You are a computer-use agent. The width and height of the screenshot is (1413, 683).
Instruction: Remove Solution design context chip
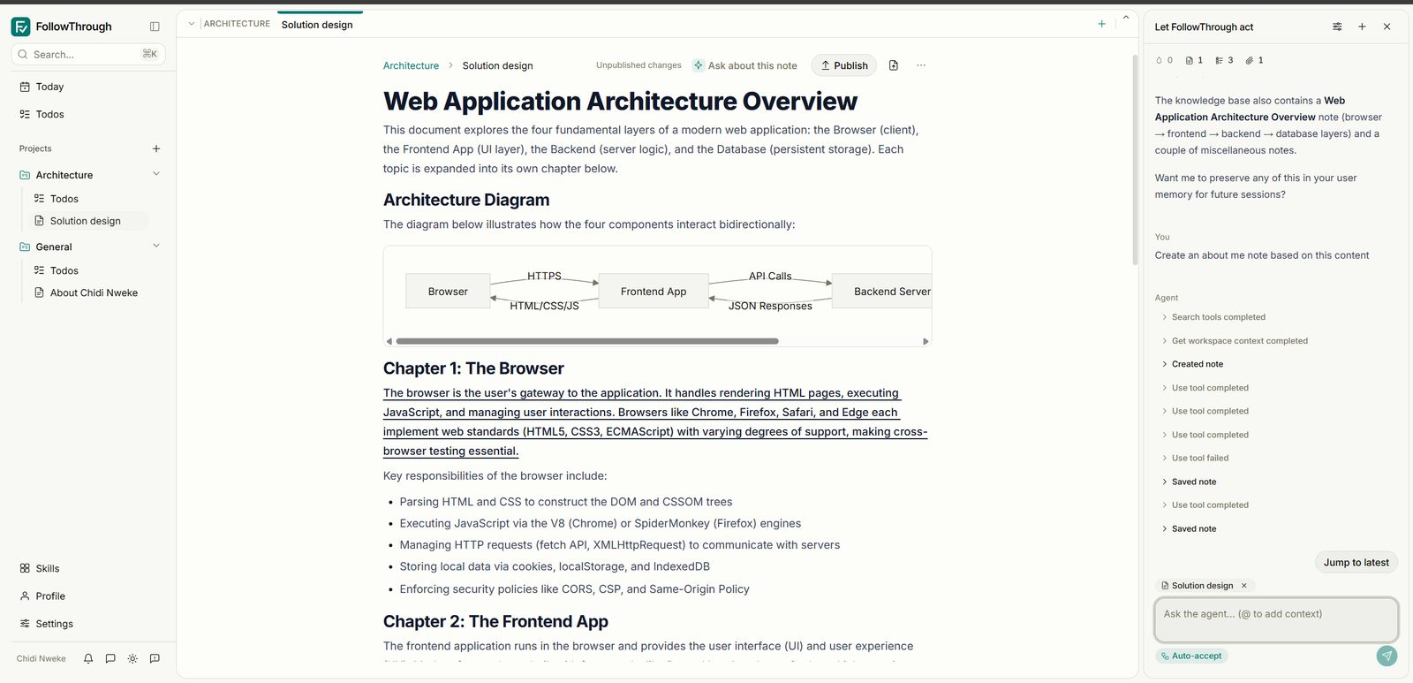[x=1243, y=586]
